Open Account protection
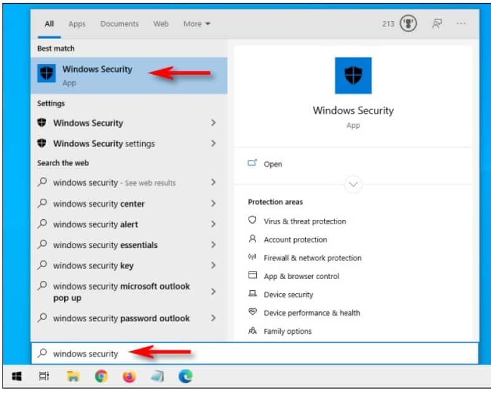 (x=295, y=240)
